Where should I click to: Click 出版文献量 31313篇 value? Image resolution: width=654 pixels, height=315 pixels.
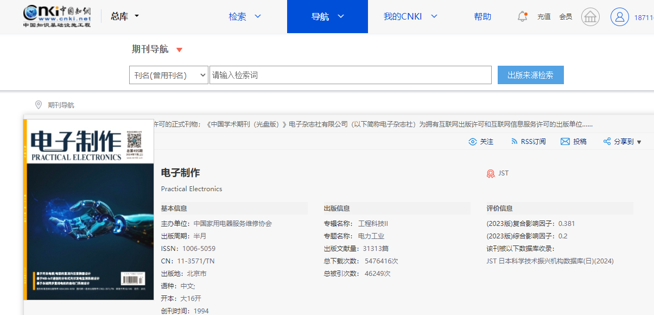point(376,249)
